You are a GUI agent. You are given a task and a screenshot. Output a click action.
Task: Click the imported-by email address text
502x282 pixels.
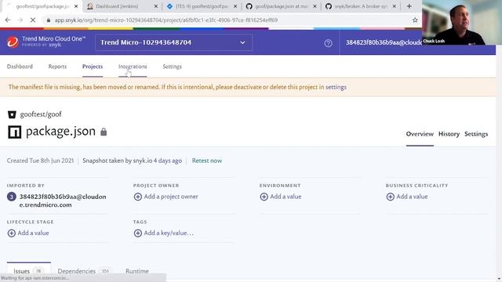(63, 201)
